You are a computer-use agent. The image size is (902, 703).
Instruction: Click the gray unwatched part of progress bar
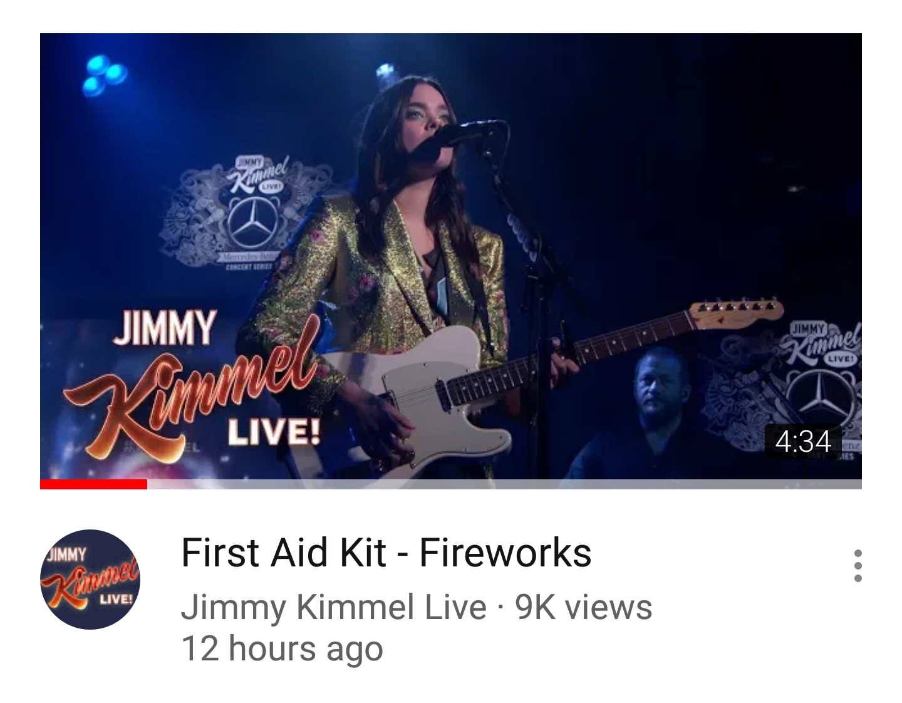click(504, 484)
